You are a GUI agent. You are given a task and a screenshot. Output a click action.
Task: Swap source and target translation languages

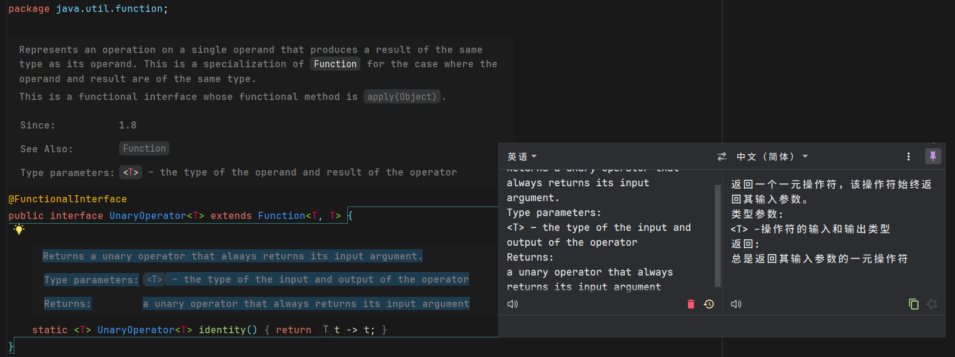coord(722,156)
